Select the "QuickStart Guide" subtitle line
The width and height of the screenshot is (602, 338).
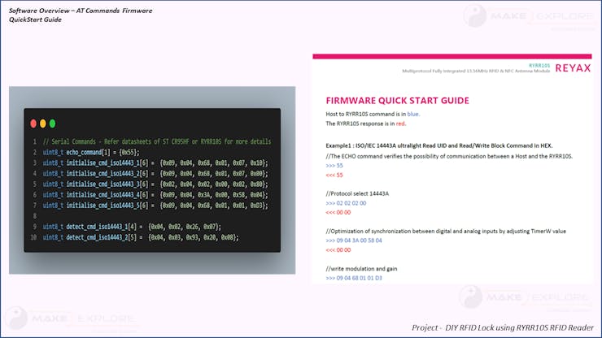point(35,19)
